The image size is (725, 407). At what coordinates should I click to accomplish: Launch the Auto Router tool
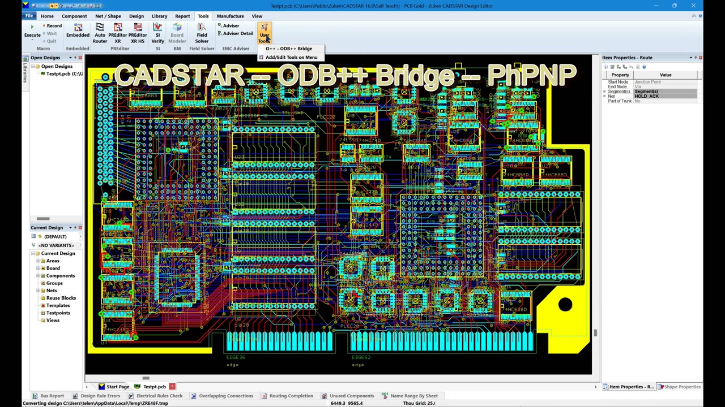point(100,33)
